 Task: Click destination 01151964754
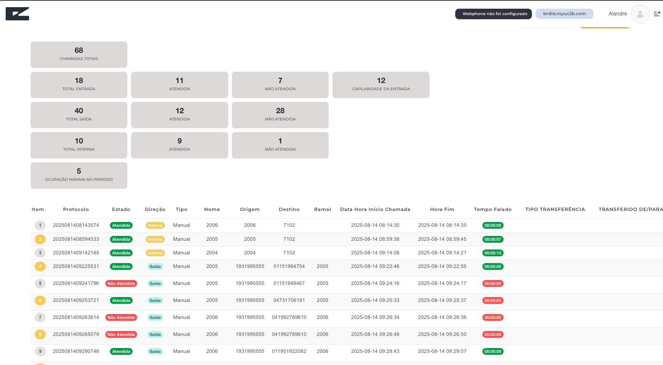(289, 266)
